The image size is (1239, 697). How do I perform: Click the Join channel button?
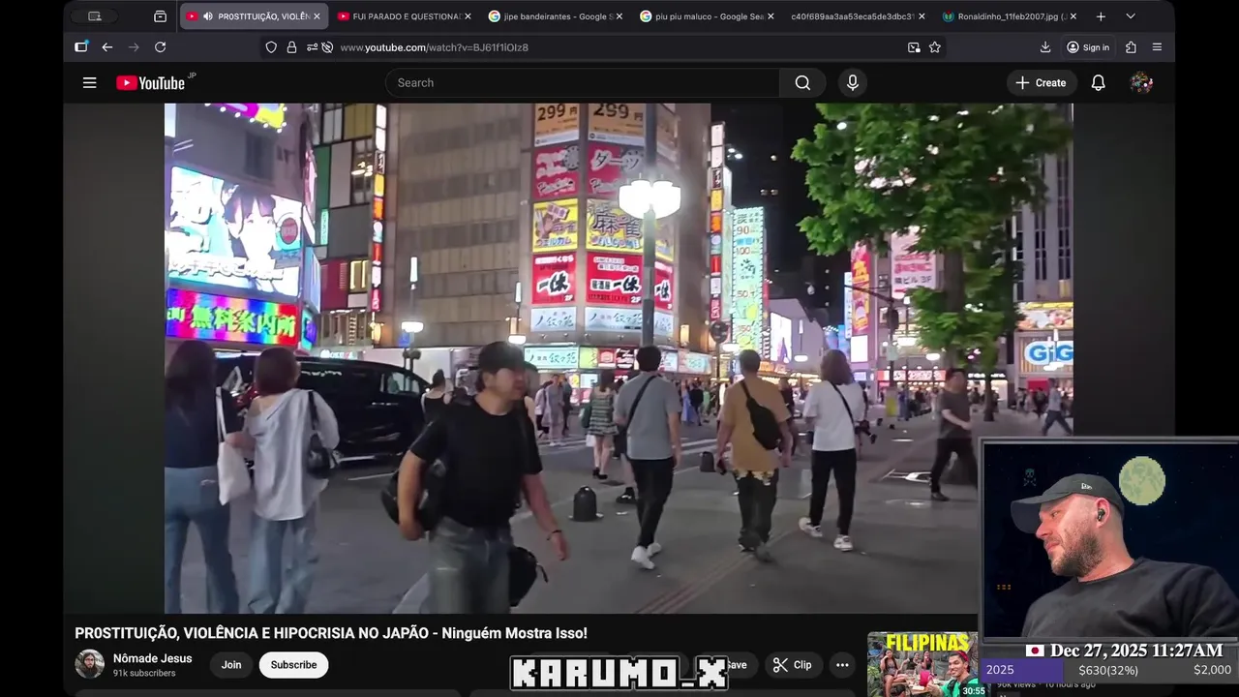(x=231, y=665)
